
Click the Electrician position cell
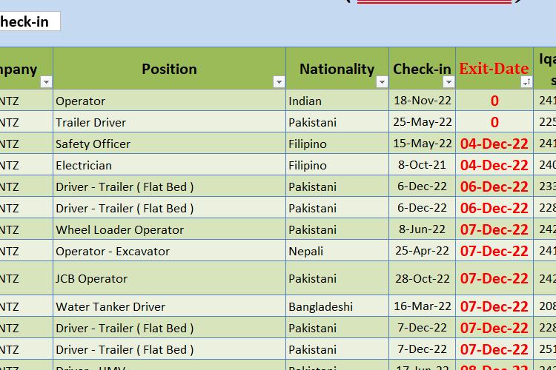[169, 165]
